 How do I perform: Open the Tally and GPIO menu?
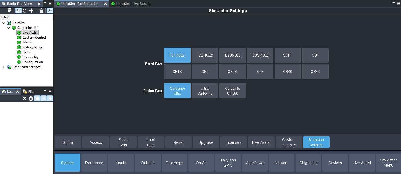(x=228, y=163)
